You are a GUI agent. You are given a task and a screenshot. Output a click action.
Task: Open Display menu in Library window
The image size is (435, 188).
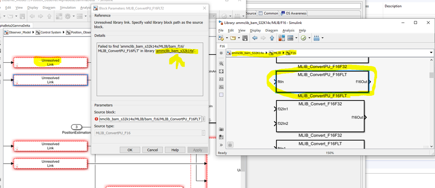(x=255, y=30)
